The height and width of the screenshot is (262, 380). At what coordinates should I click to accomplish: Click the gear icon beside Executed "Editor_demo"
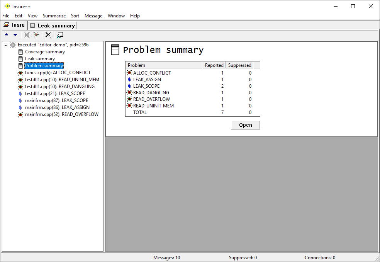13,45
